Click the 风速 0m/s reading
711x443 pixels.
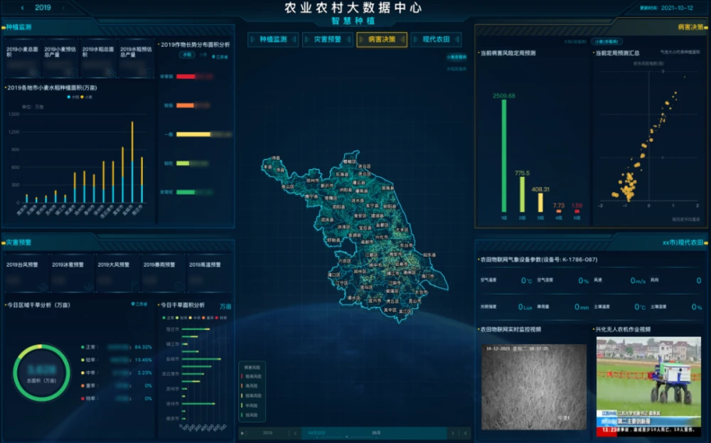(619, 281)
